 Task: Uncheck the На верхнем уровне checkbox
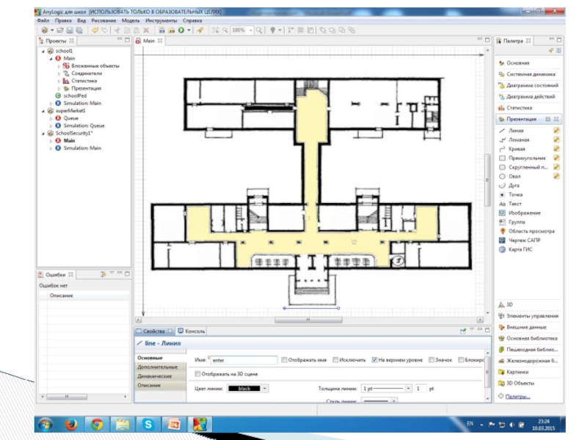click(374, 360)
